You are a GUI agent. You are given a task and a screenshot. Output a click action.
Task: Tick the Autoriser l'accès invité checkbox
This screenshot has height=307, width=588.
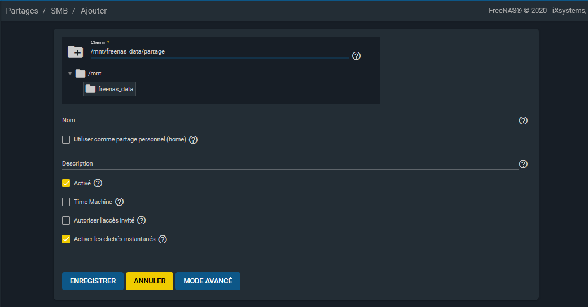pos(66,220)
